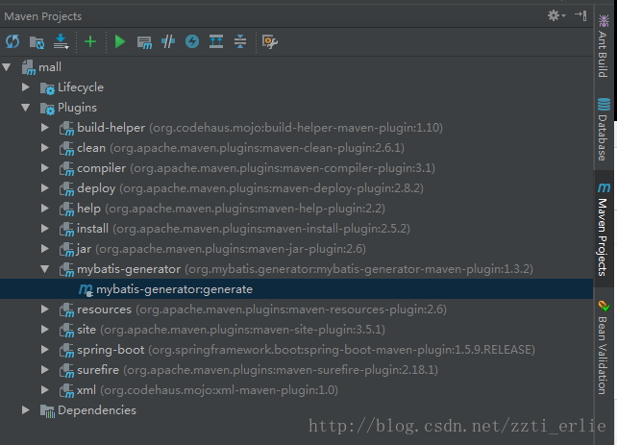Screen dimensions: 617x445
Task: Expand the Lifecycle tree node
Action: pyautogui.click(x=27, y=87)
